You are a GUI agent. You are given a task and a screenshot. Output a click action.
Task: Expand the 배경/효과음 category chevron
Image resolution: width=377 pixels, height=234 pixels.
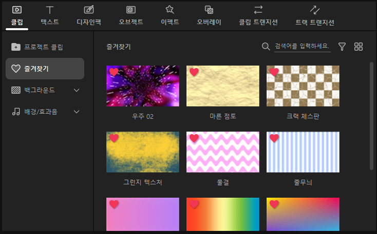(77, 112)
